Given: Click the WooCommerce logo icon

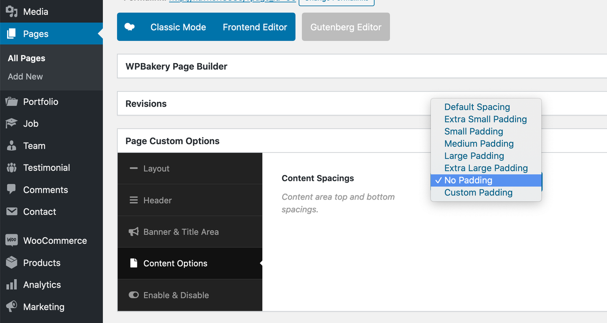Looking at the screenshot, I should point(11,240).
